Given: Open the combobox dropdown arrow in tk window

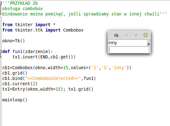Looking at the screenshot, I should (x=148, y=43).
